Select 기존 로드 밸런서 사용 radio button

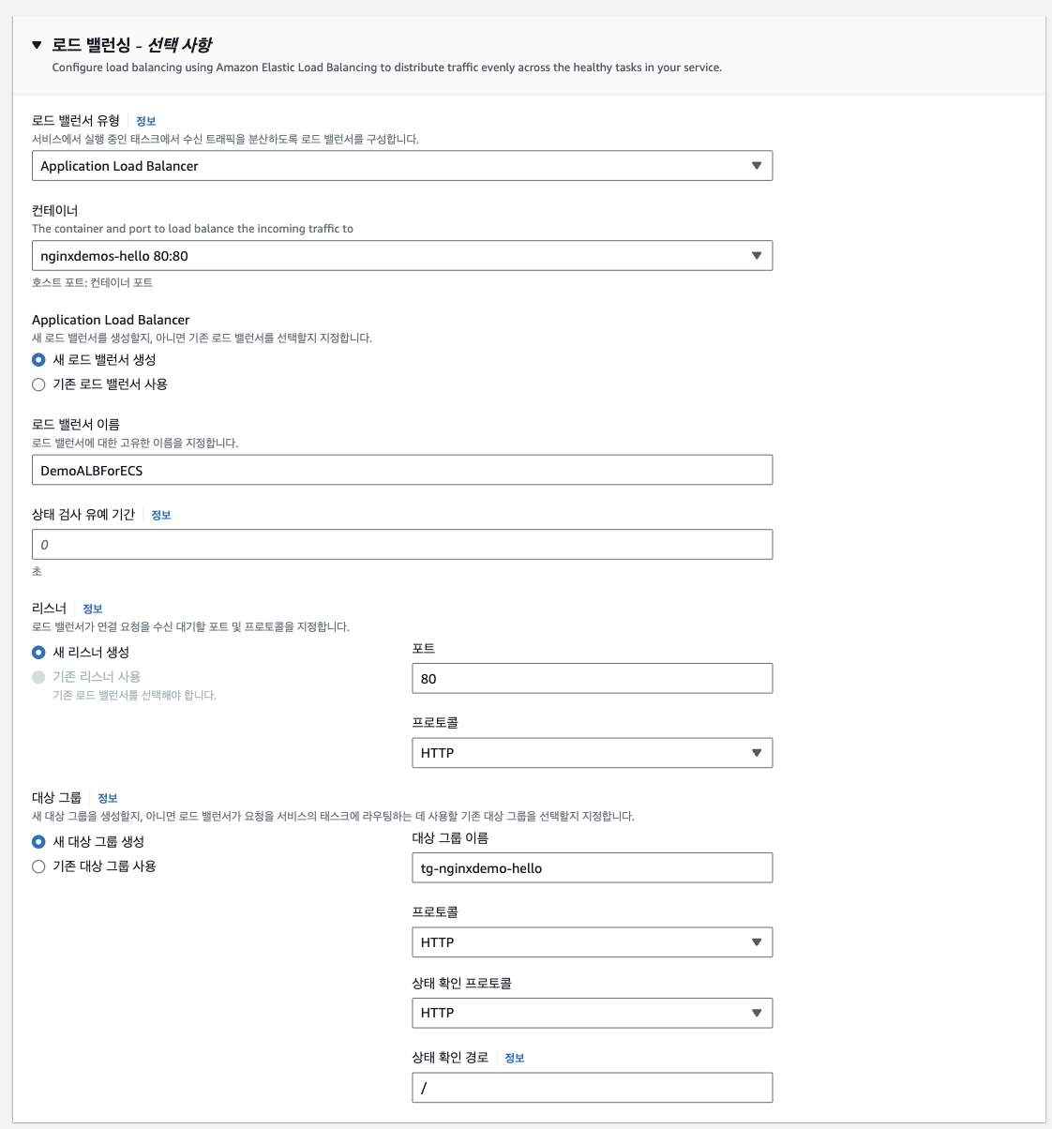coord(38,384)
